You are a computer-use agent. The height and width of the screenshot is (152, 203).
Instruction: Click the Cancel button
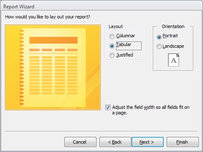(x=80, y=142)
